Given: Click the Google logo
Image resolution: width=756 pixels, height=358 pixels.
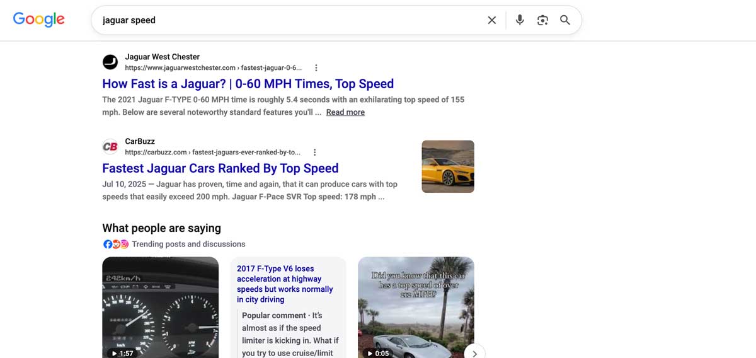Looking at the screenshot, I should (x=39, y=20).
